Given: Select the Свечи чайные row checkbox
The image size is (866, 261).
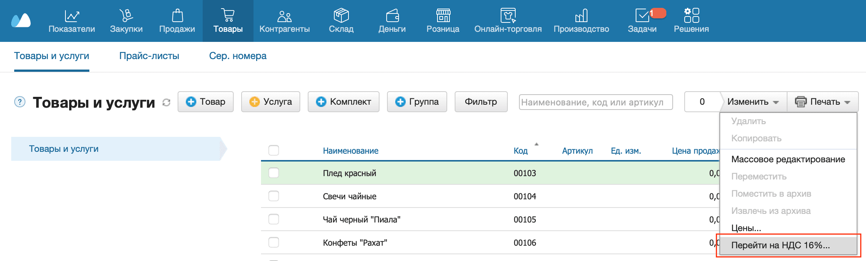Looking at the screenshot, I should 274,196.
